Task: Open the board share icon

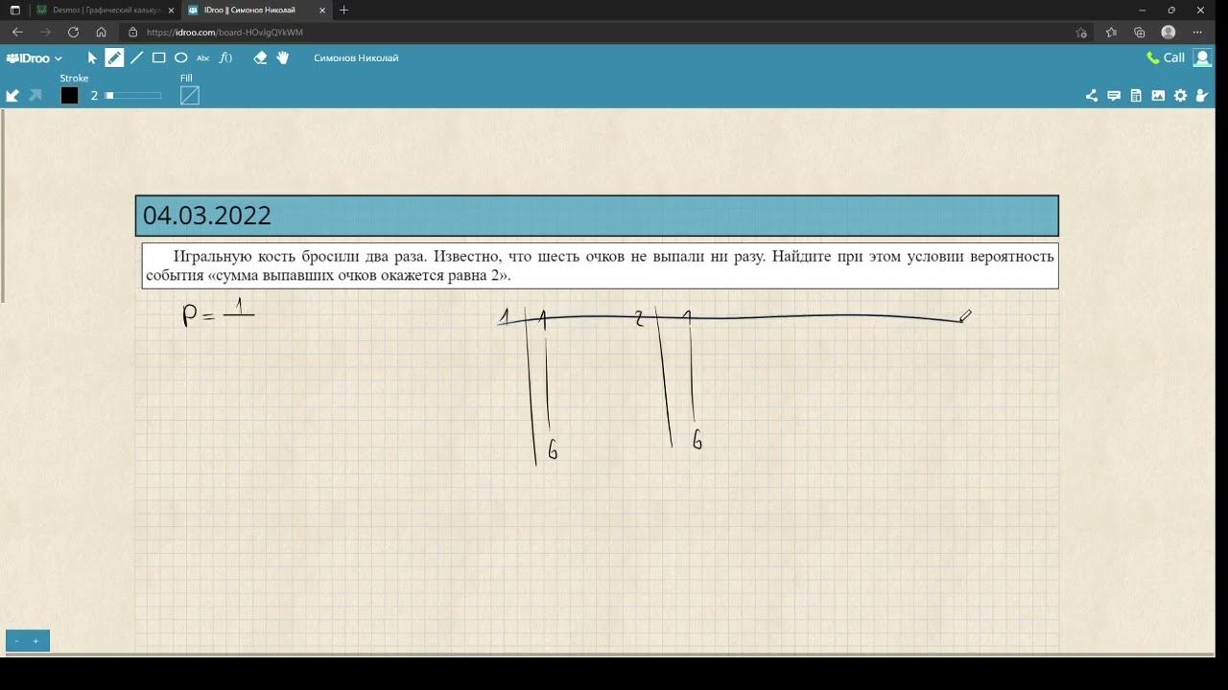Action: [x=1092, y=95]
